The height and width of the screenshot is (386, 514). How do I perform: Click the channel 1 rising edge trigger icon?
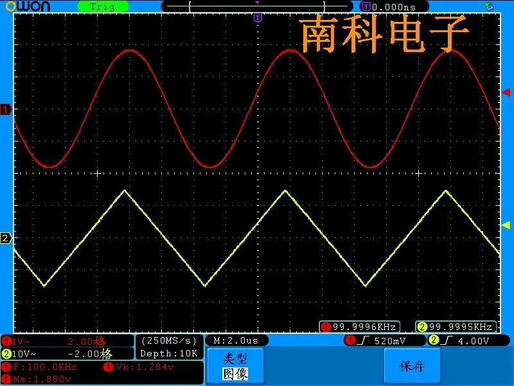[363, 341]
